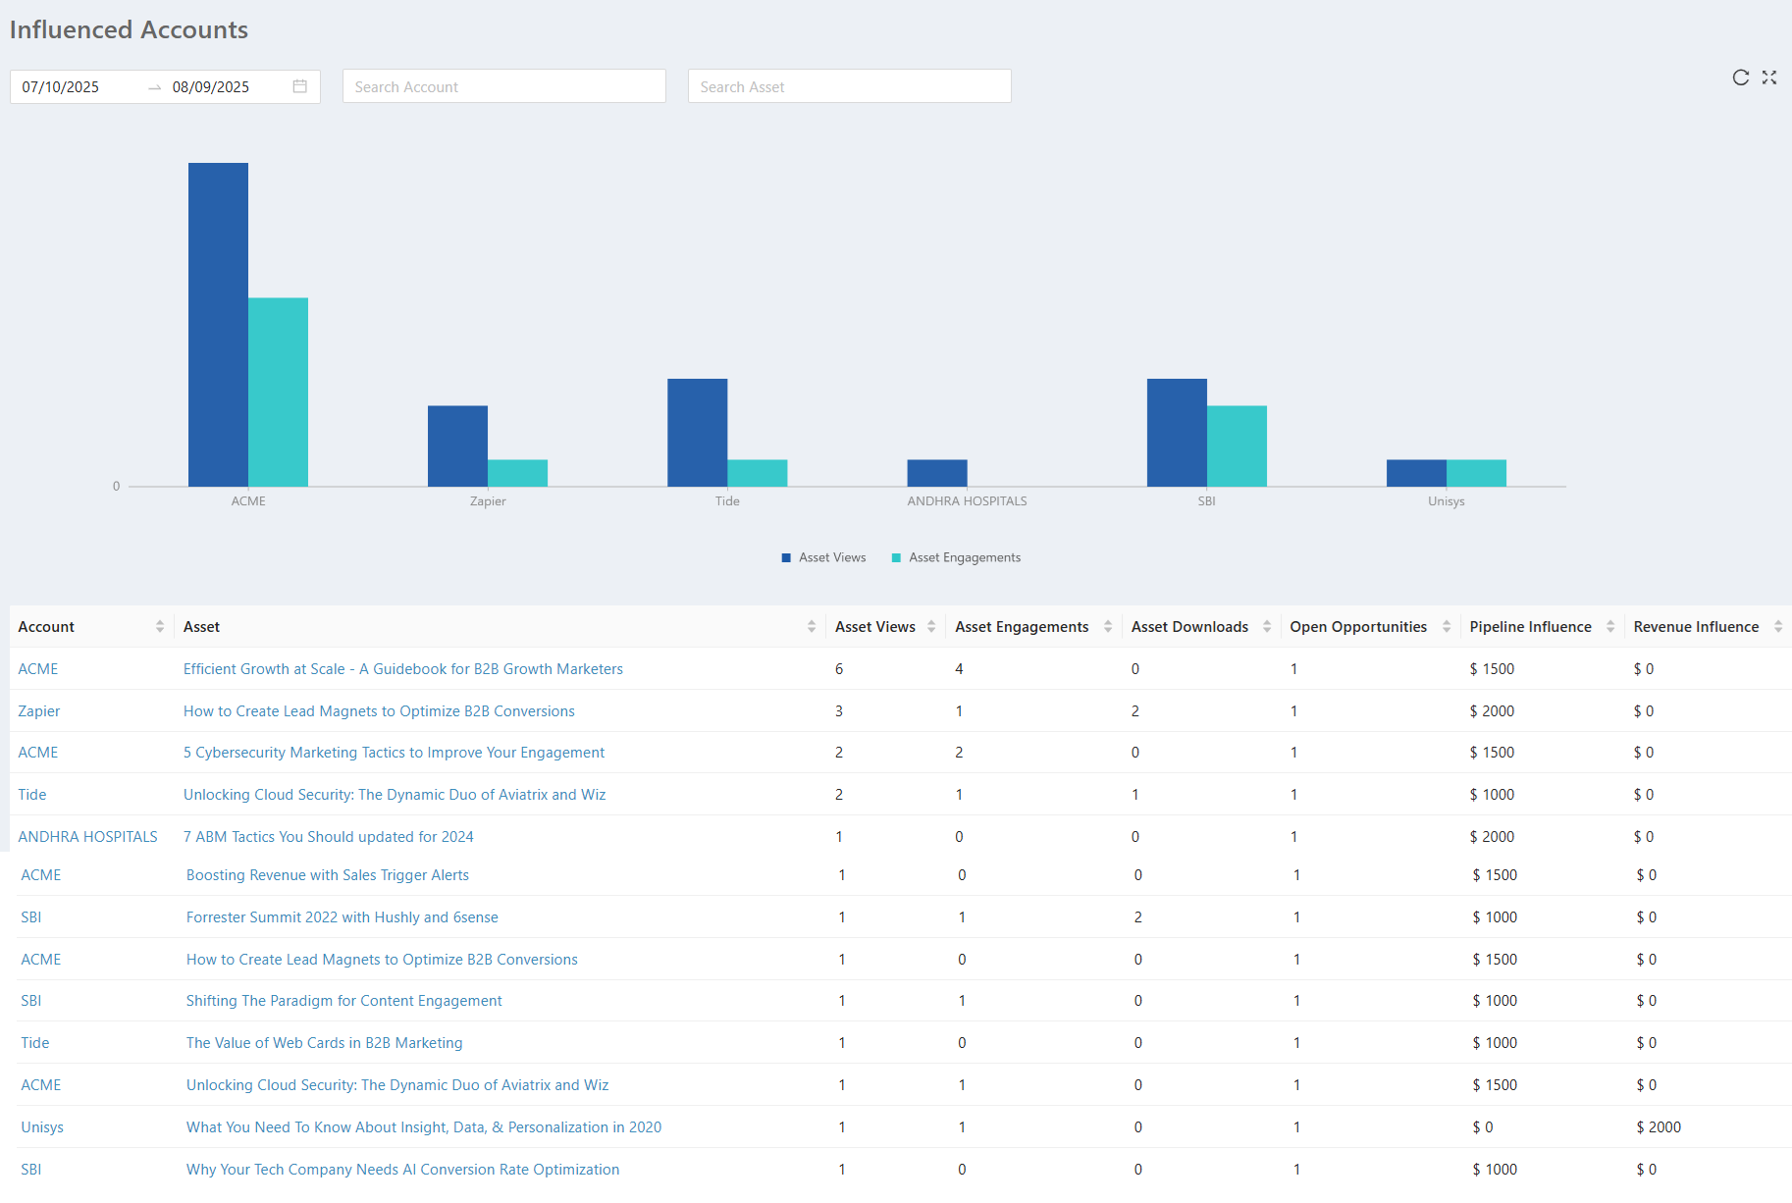
Task: Click ANDHRA HOSPITALS label on chart axis
Action: tap(968, 501)
